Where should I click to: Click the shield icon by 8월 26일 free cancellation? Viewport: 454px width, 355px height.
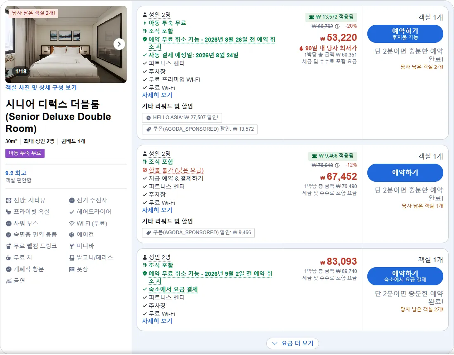[x=145, y=39]
